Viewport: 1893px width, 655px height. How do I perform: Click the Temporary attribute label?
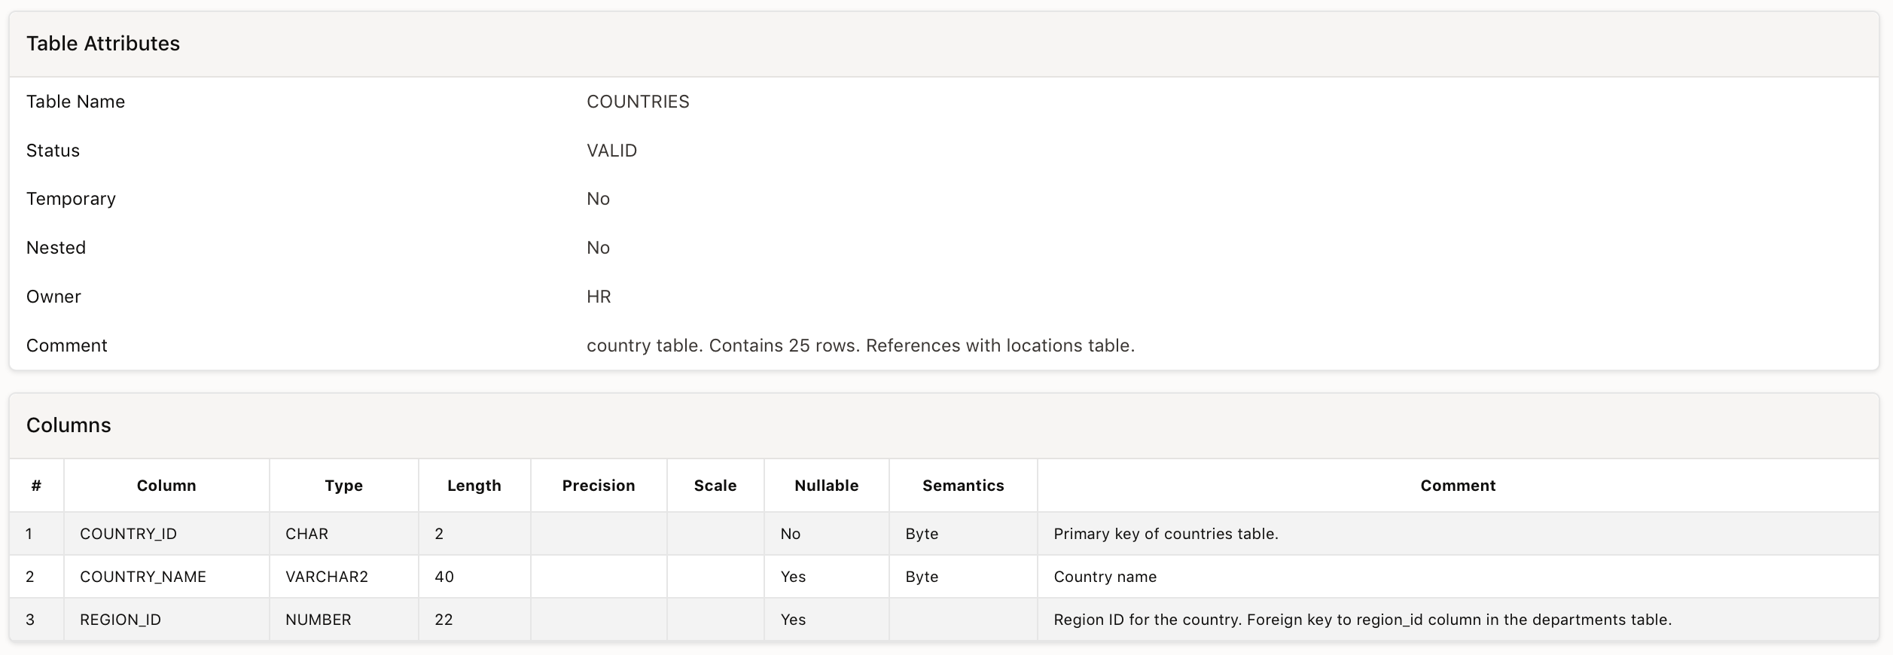(x=71, y=199)
